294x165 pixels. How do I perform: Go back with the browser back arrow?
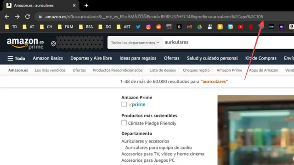[7, 16]
